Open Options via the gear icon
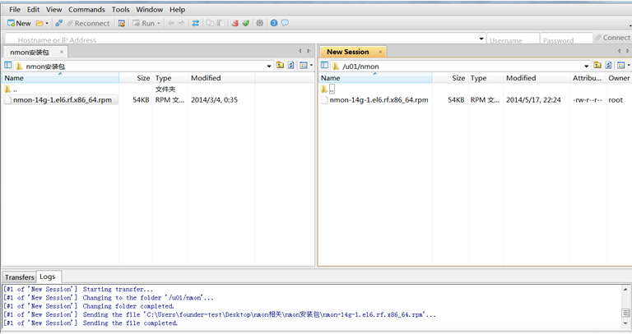The image size is (632, 334). [259, 23]
